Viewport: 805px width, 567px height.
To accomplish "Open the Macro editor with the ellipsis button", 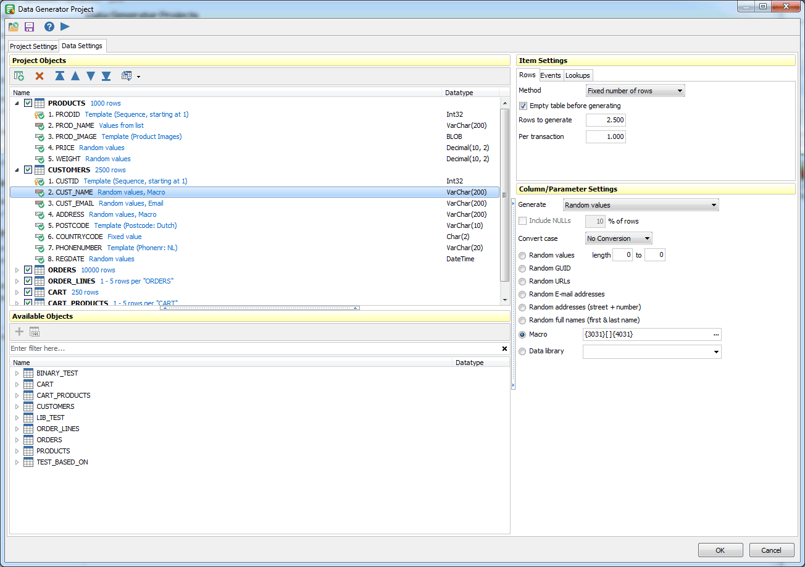I will [x=716, y=334].
